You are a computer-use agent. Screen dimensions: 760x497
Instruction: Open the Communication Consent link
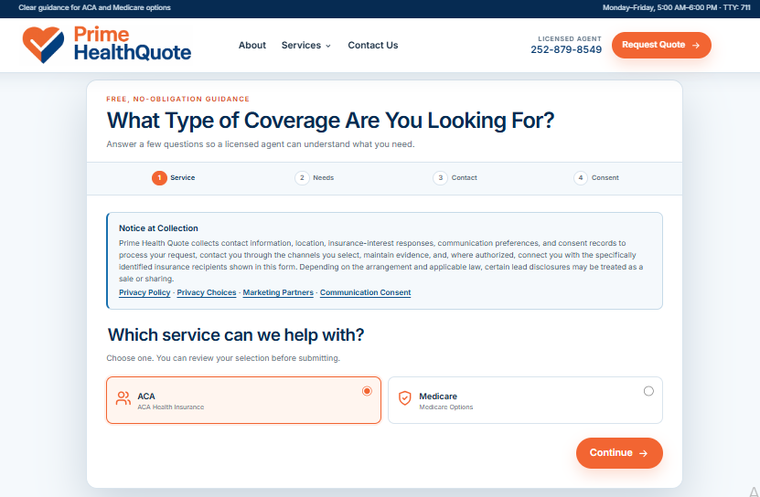366,292
